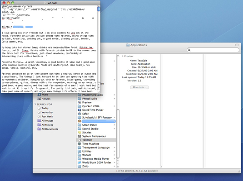
Task: Select the TextEdit application icon
Action: [79, 140]
